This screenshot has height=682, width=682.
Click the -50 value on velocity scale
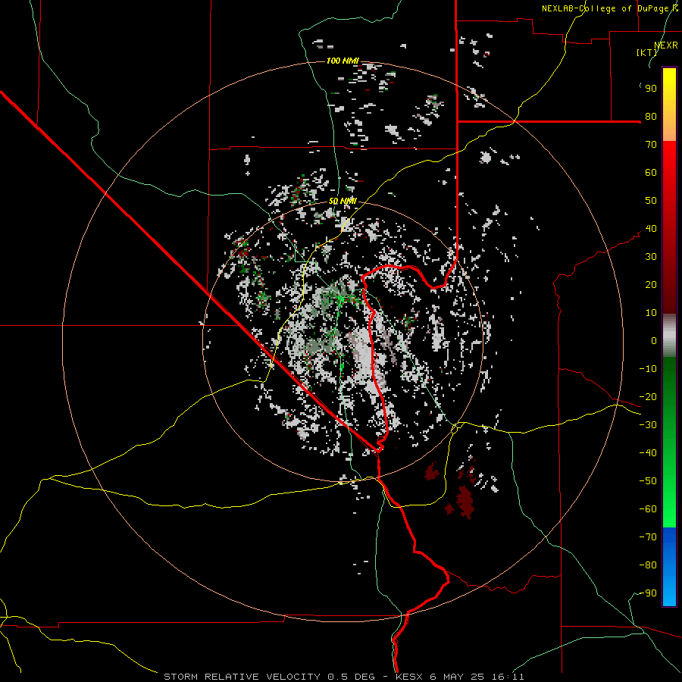pos(648,481)
